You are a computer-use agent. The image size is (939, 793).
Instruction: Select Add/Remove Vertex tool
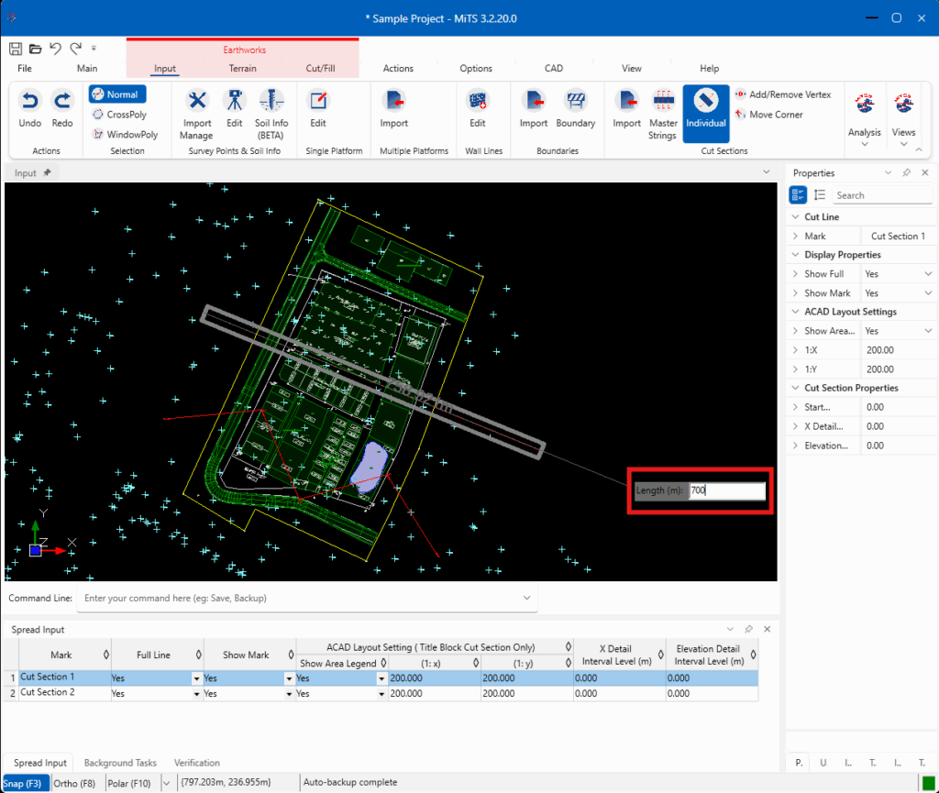point(783,94)
